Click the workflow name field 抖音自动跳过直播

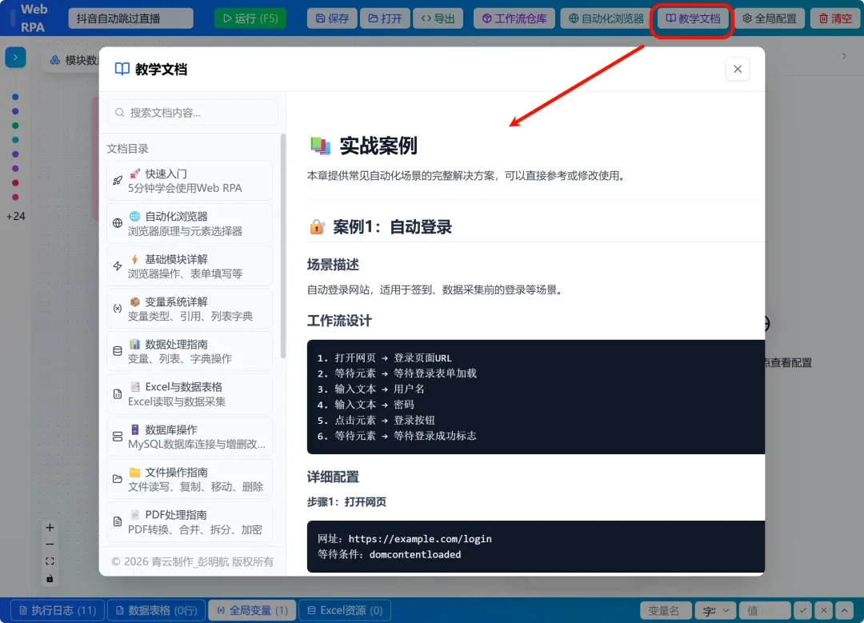[x=130, y=18]
